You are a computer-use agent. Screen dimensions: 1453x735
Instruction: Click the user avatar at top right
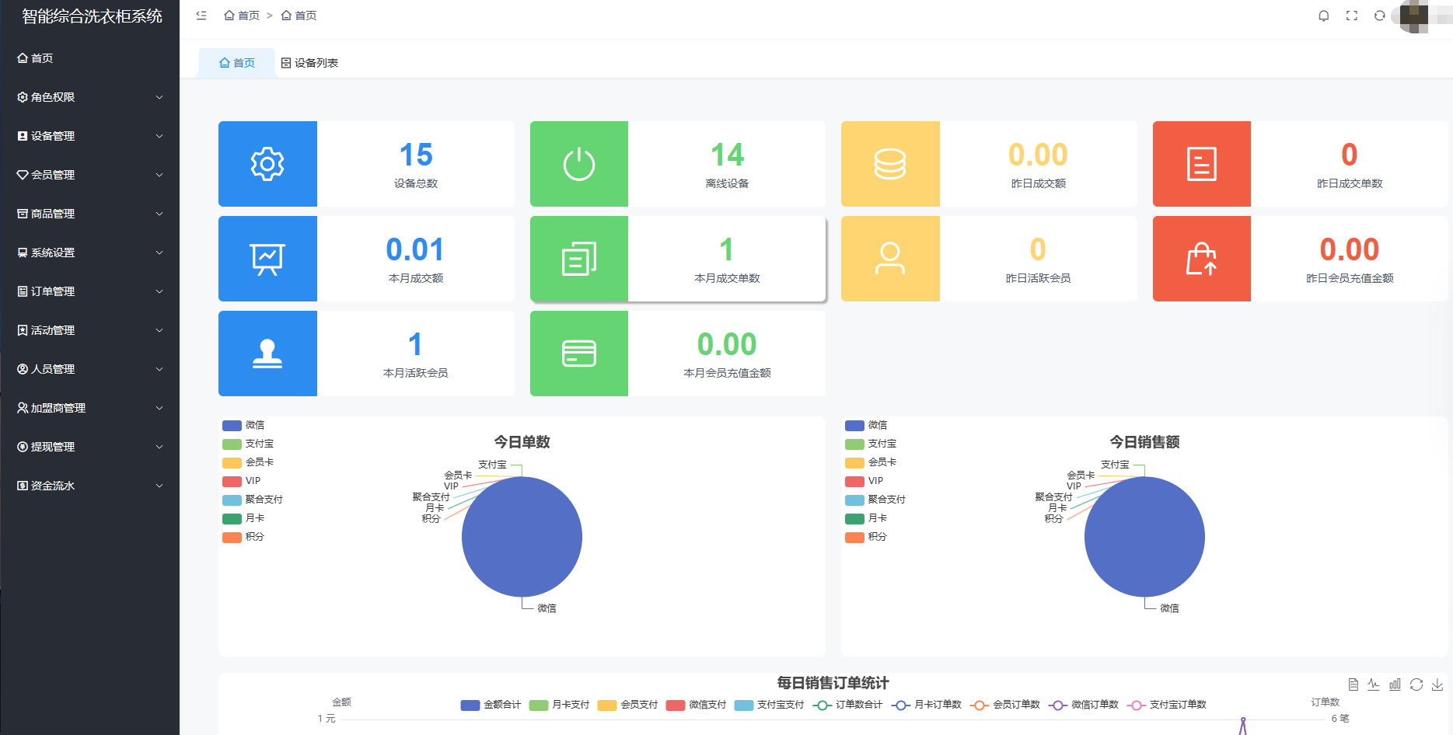[1414, 16]
